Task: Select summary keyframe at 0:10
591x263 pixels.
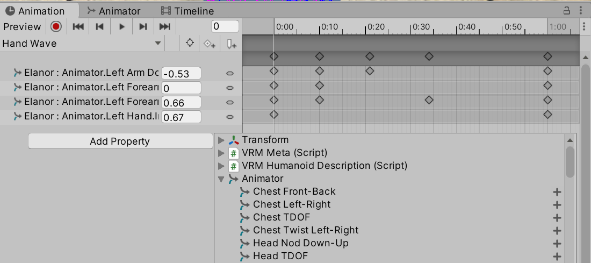Action: pyautogui.click(x=320, y=56)
